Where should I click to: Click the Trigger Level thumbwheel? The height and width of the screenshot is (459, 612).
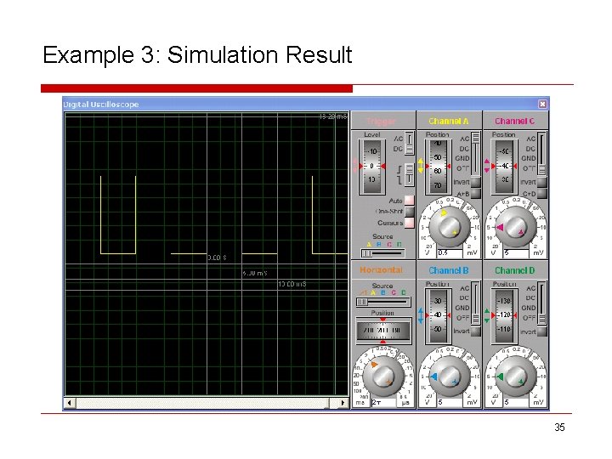click(x=371, y=167)
